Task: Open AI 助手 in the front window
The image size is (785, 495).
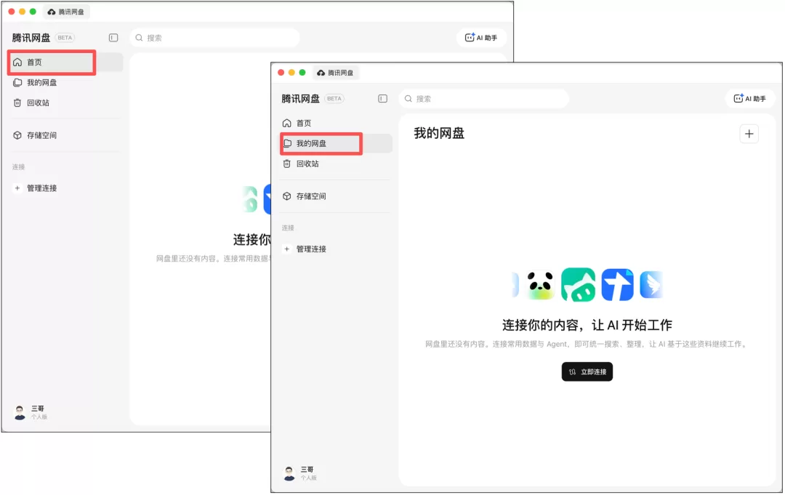Action: coord(749,99)
